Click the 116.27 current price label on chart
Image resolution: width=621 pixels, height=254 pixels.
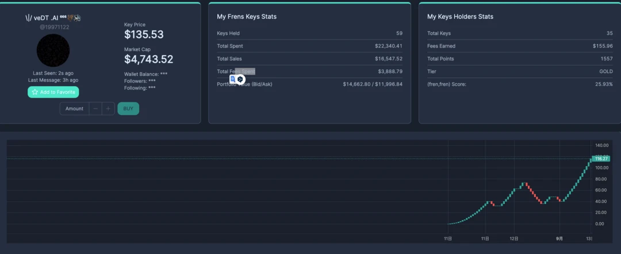click(x=601, y=159)
